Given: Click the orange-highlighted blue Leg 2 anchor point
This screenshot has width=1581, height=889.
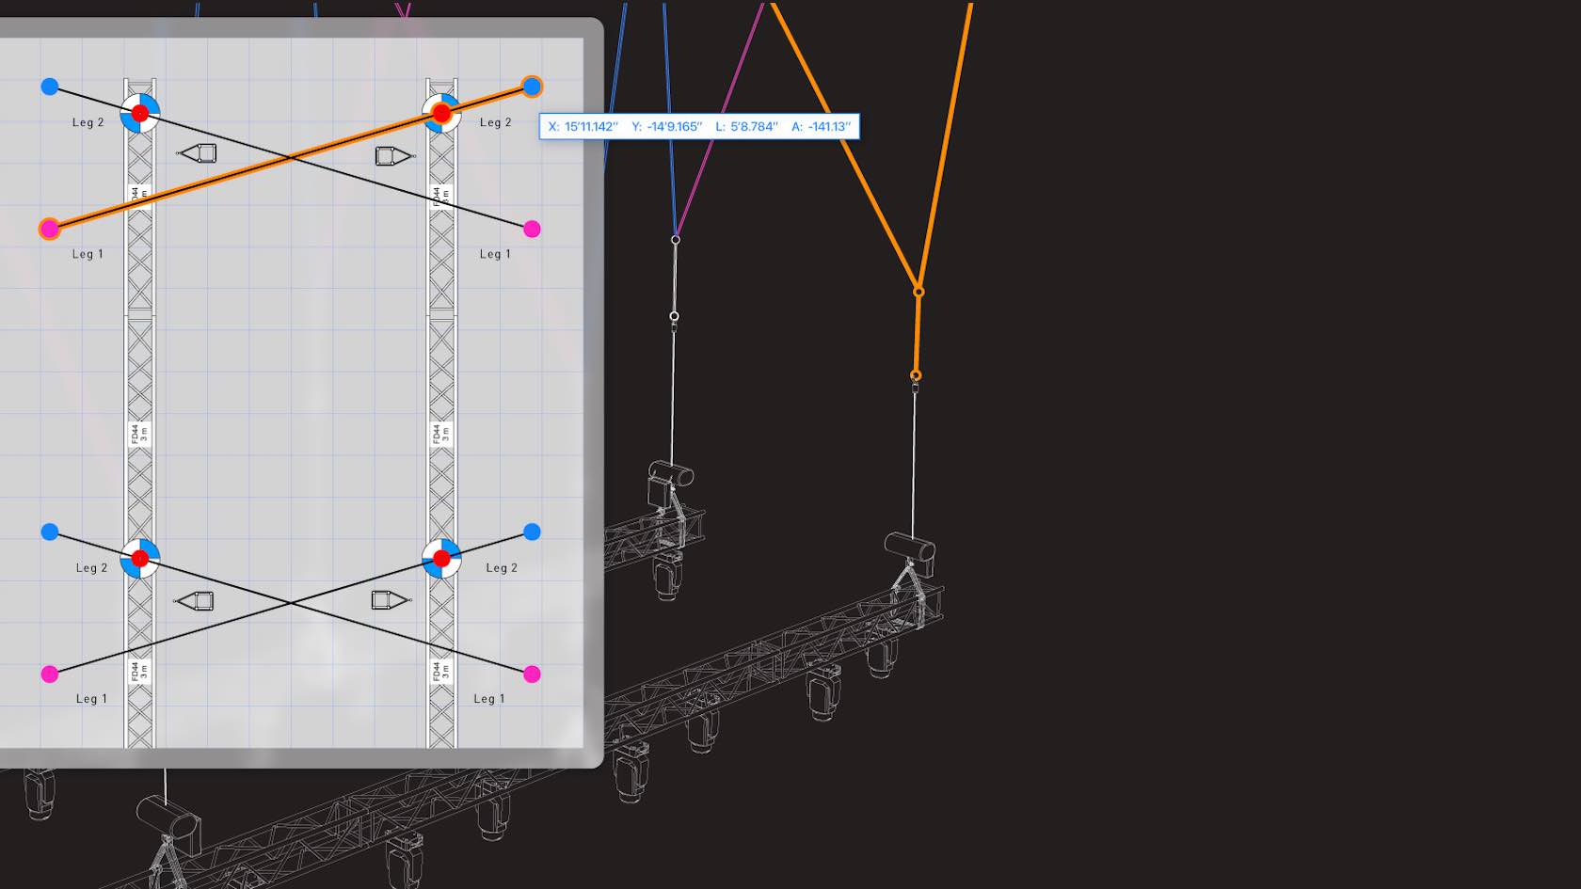Looking at the screenshot, I should [x=532, y=87].
